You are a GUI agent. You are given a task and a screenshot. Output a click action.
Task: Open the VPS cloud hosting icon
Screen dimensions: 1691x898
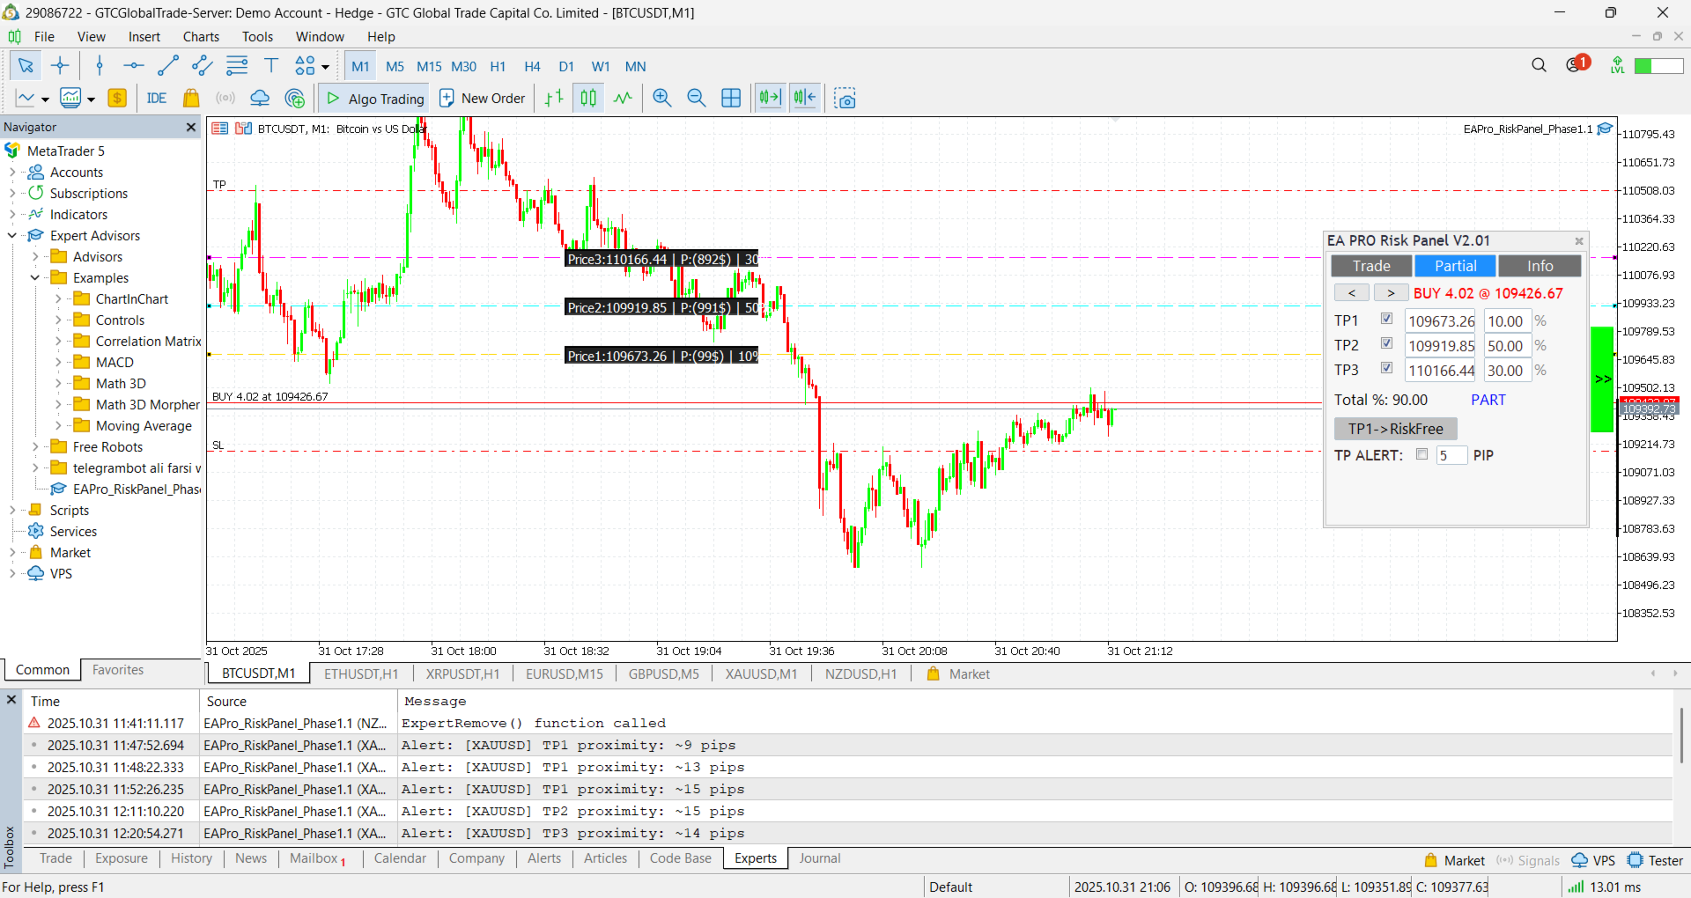tap(260, 99)
